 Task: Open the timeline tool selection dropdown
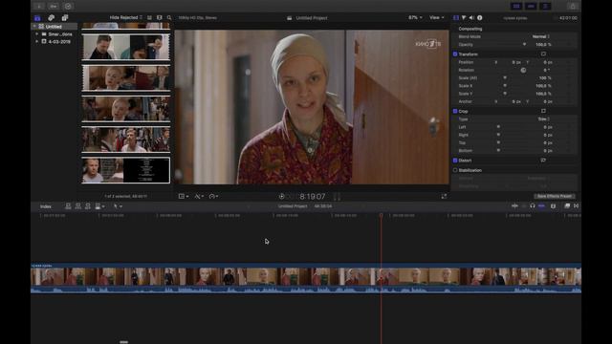(118, 206)
